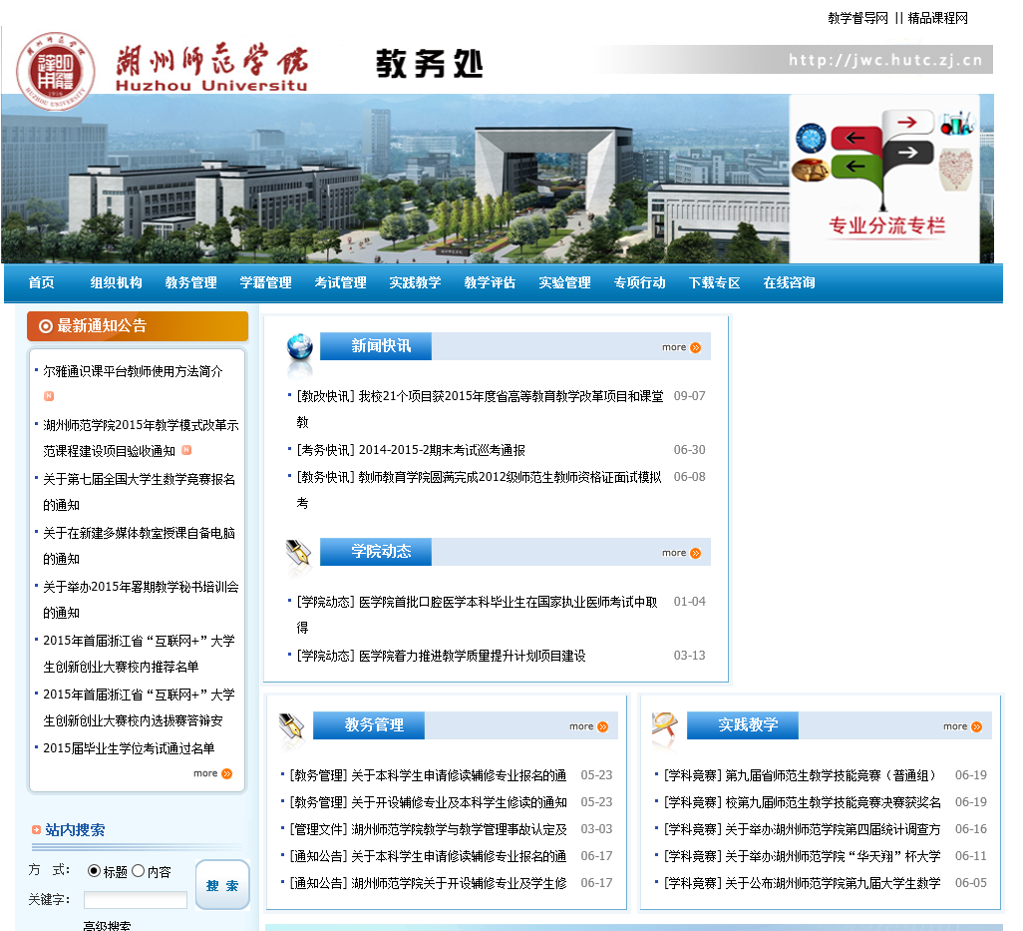Click the orange arrow icon next to 学院动态 more
1023x931 pixels.
click(696, 553)
